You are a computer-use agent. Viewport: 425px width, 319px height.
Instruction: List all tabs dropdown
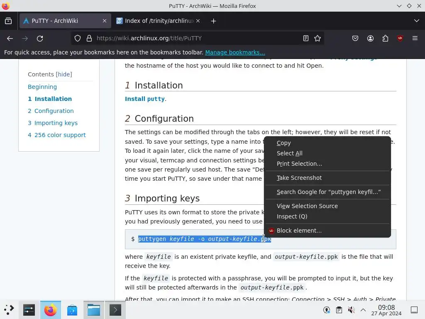[417, 21]
